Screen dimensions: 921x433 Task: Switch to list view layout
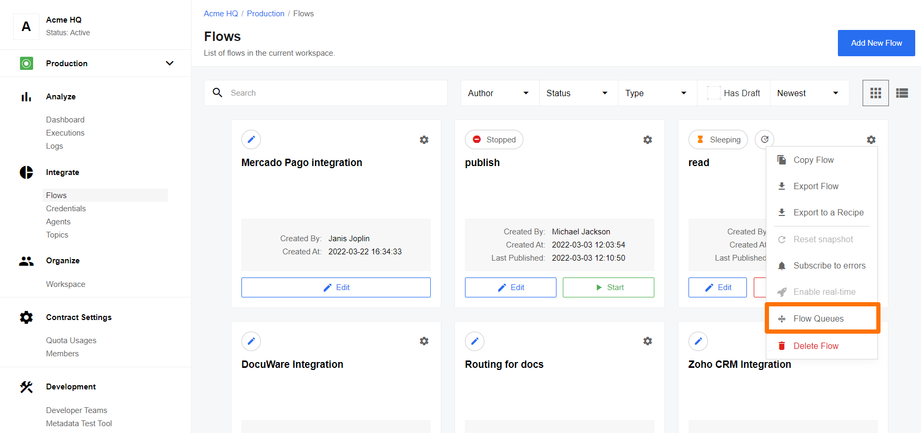(902, 93)
